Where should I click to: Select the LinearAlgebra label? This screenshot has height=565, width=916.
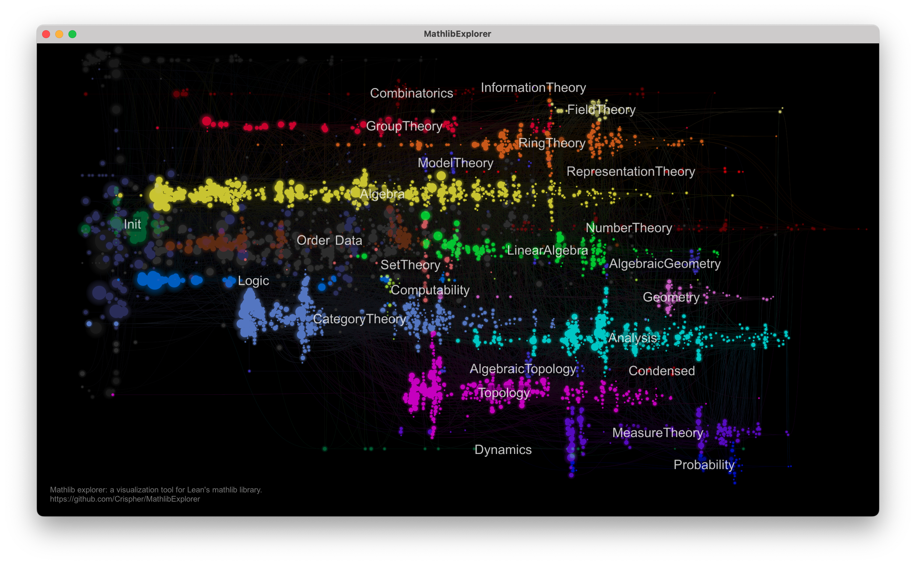tap(547, 250)
